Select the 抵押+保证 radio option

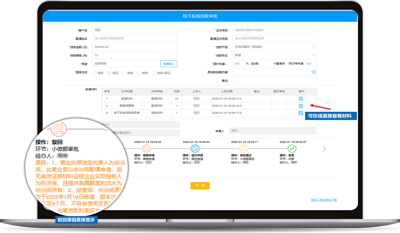(x=154, y=73)
